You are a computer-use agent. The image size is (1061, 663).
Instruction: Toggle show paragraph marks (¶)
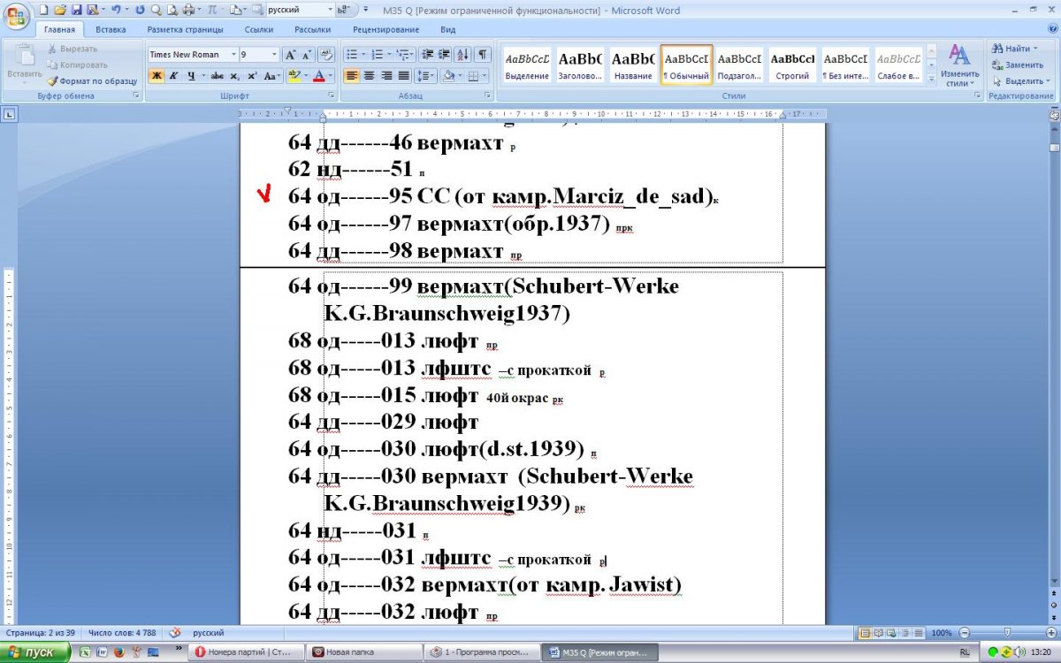[483, 55]
